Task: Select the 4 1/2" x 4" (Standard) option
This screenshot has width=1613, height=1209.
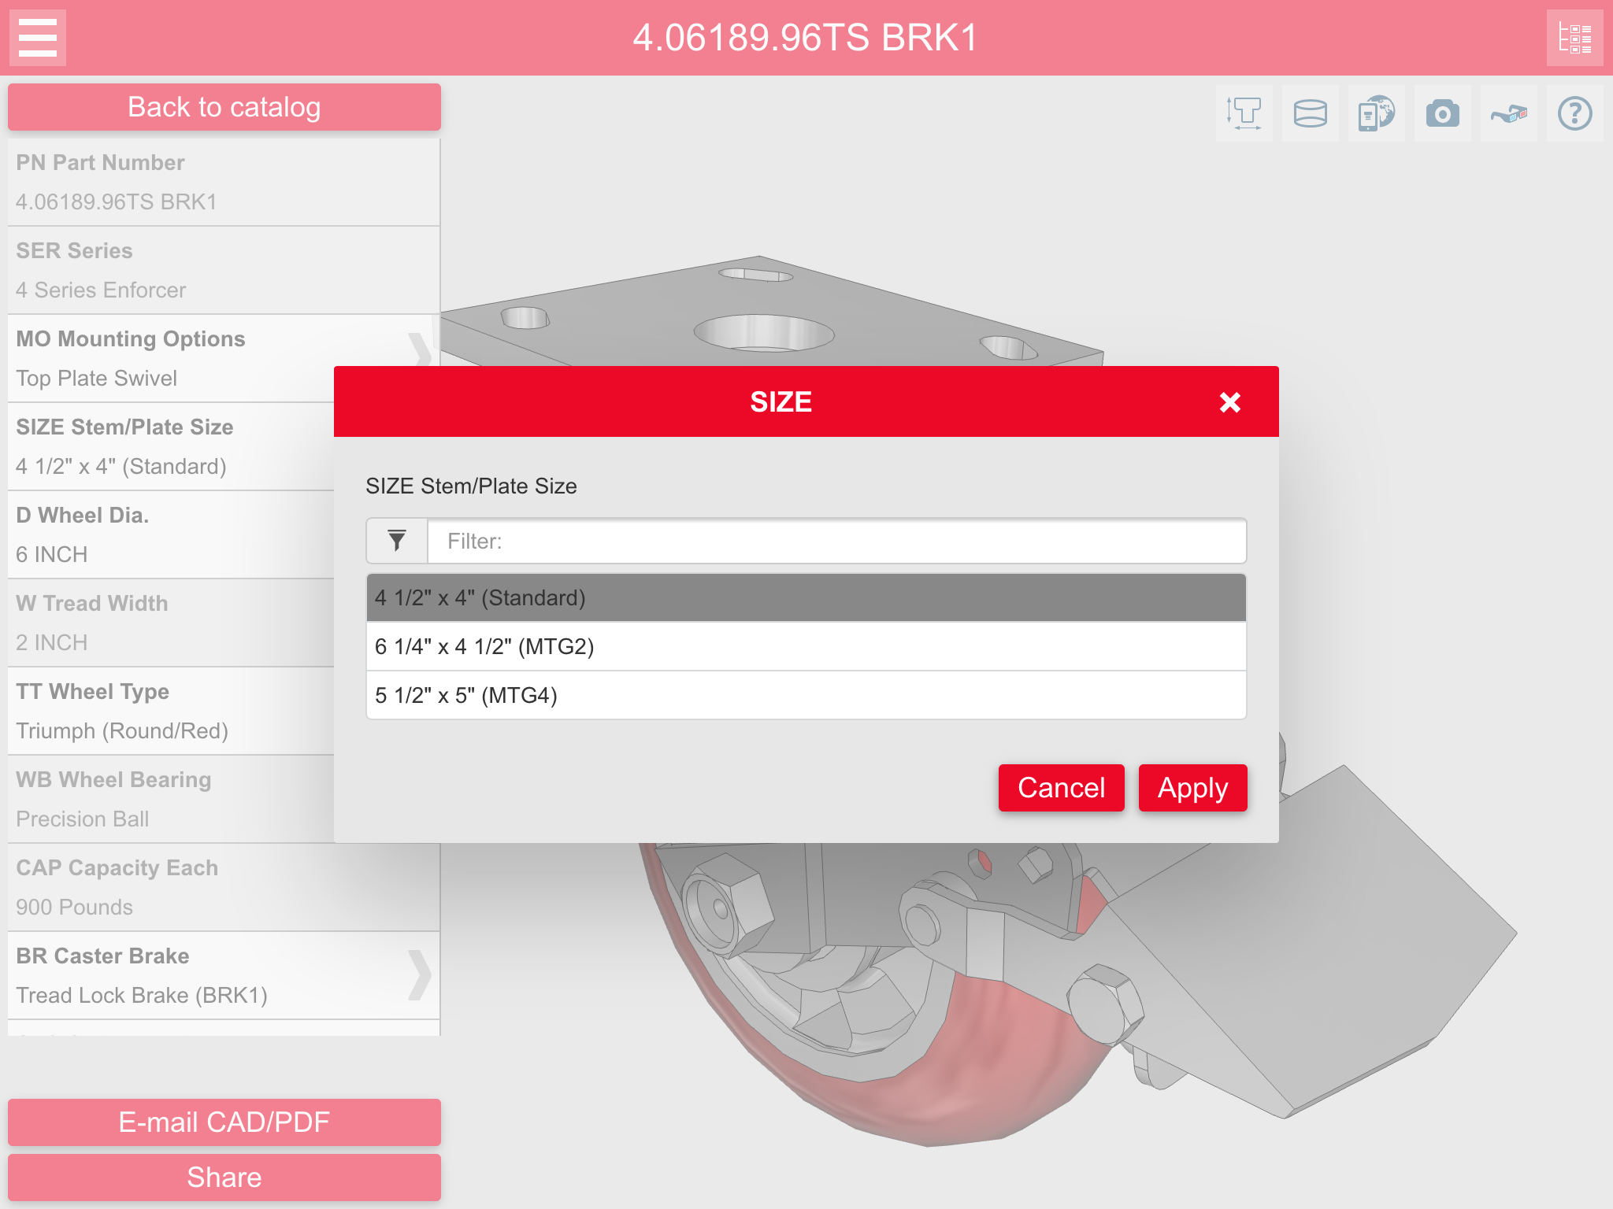Action: click(x=806, y=598)
